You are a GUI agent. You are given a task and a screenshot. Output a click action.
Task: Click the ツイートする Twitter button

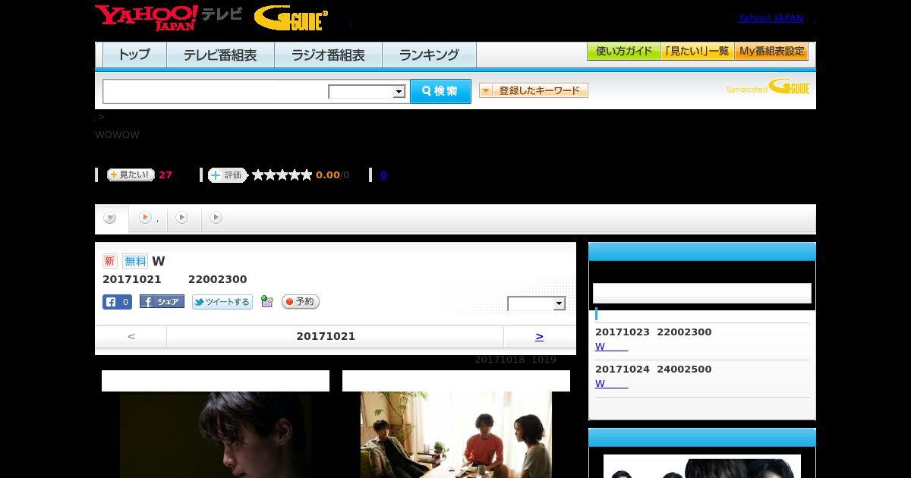(222, 302)
